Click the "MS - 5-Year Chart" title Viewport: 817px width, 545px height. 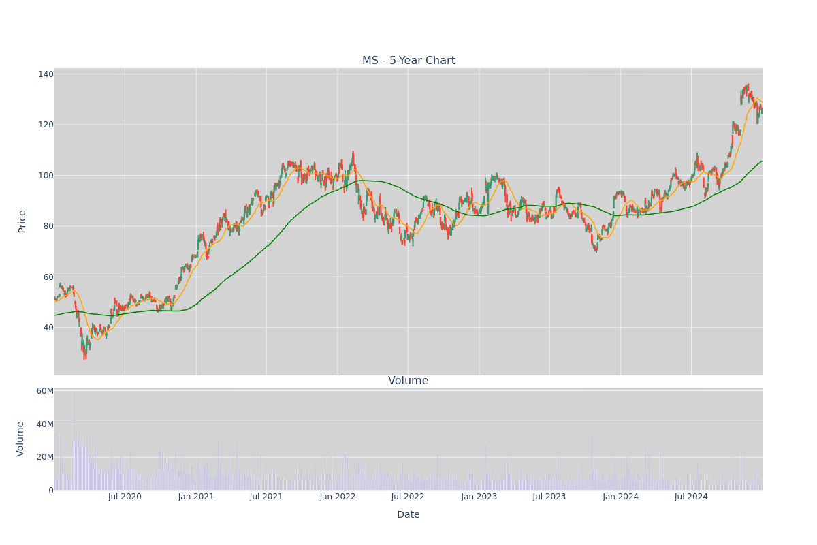408,61
